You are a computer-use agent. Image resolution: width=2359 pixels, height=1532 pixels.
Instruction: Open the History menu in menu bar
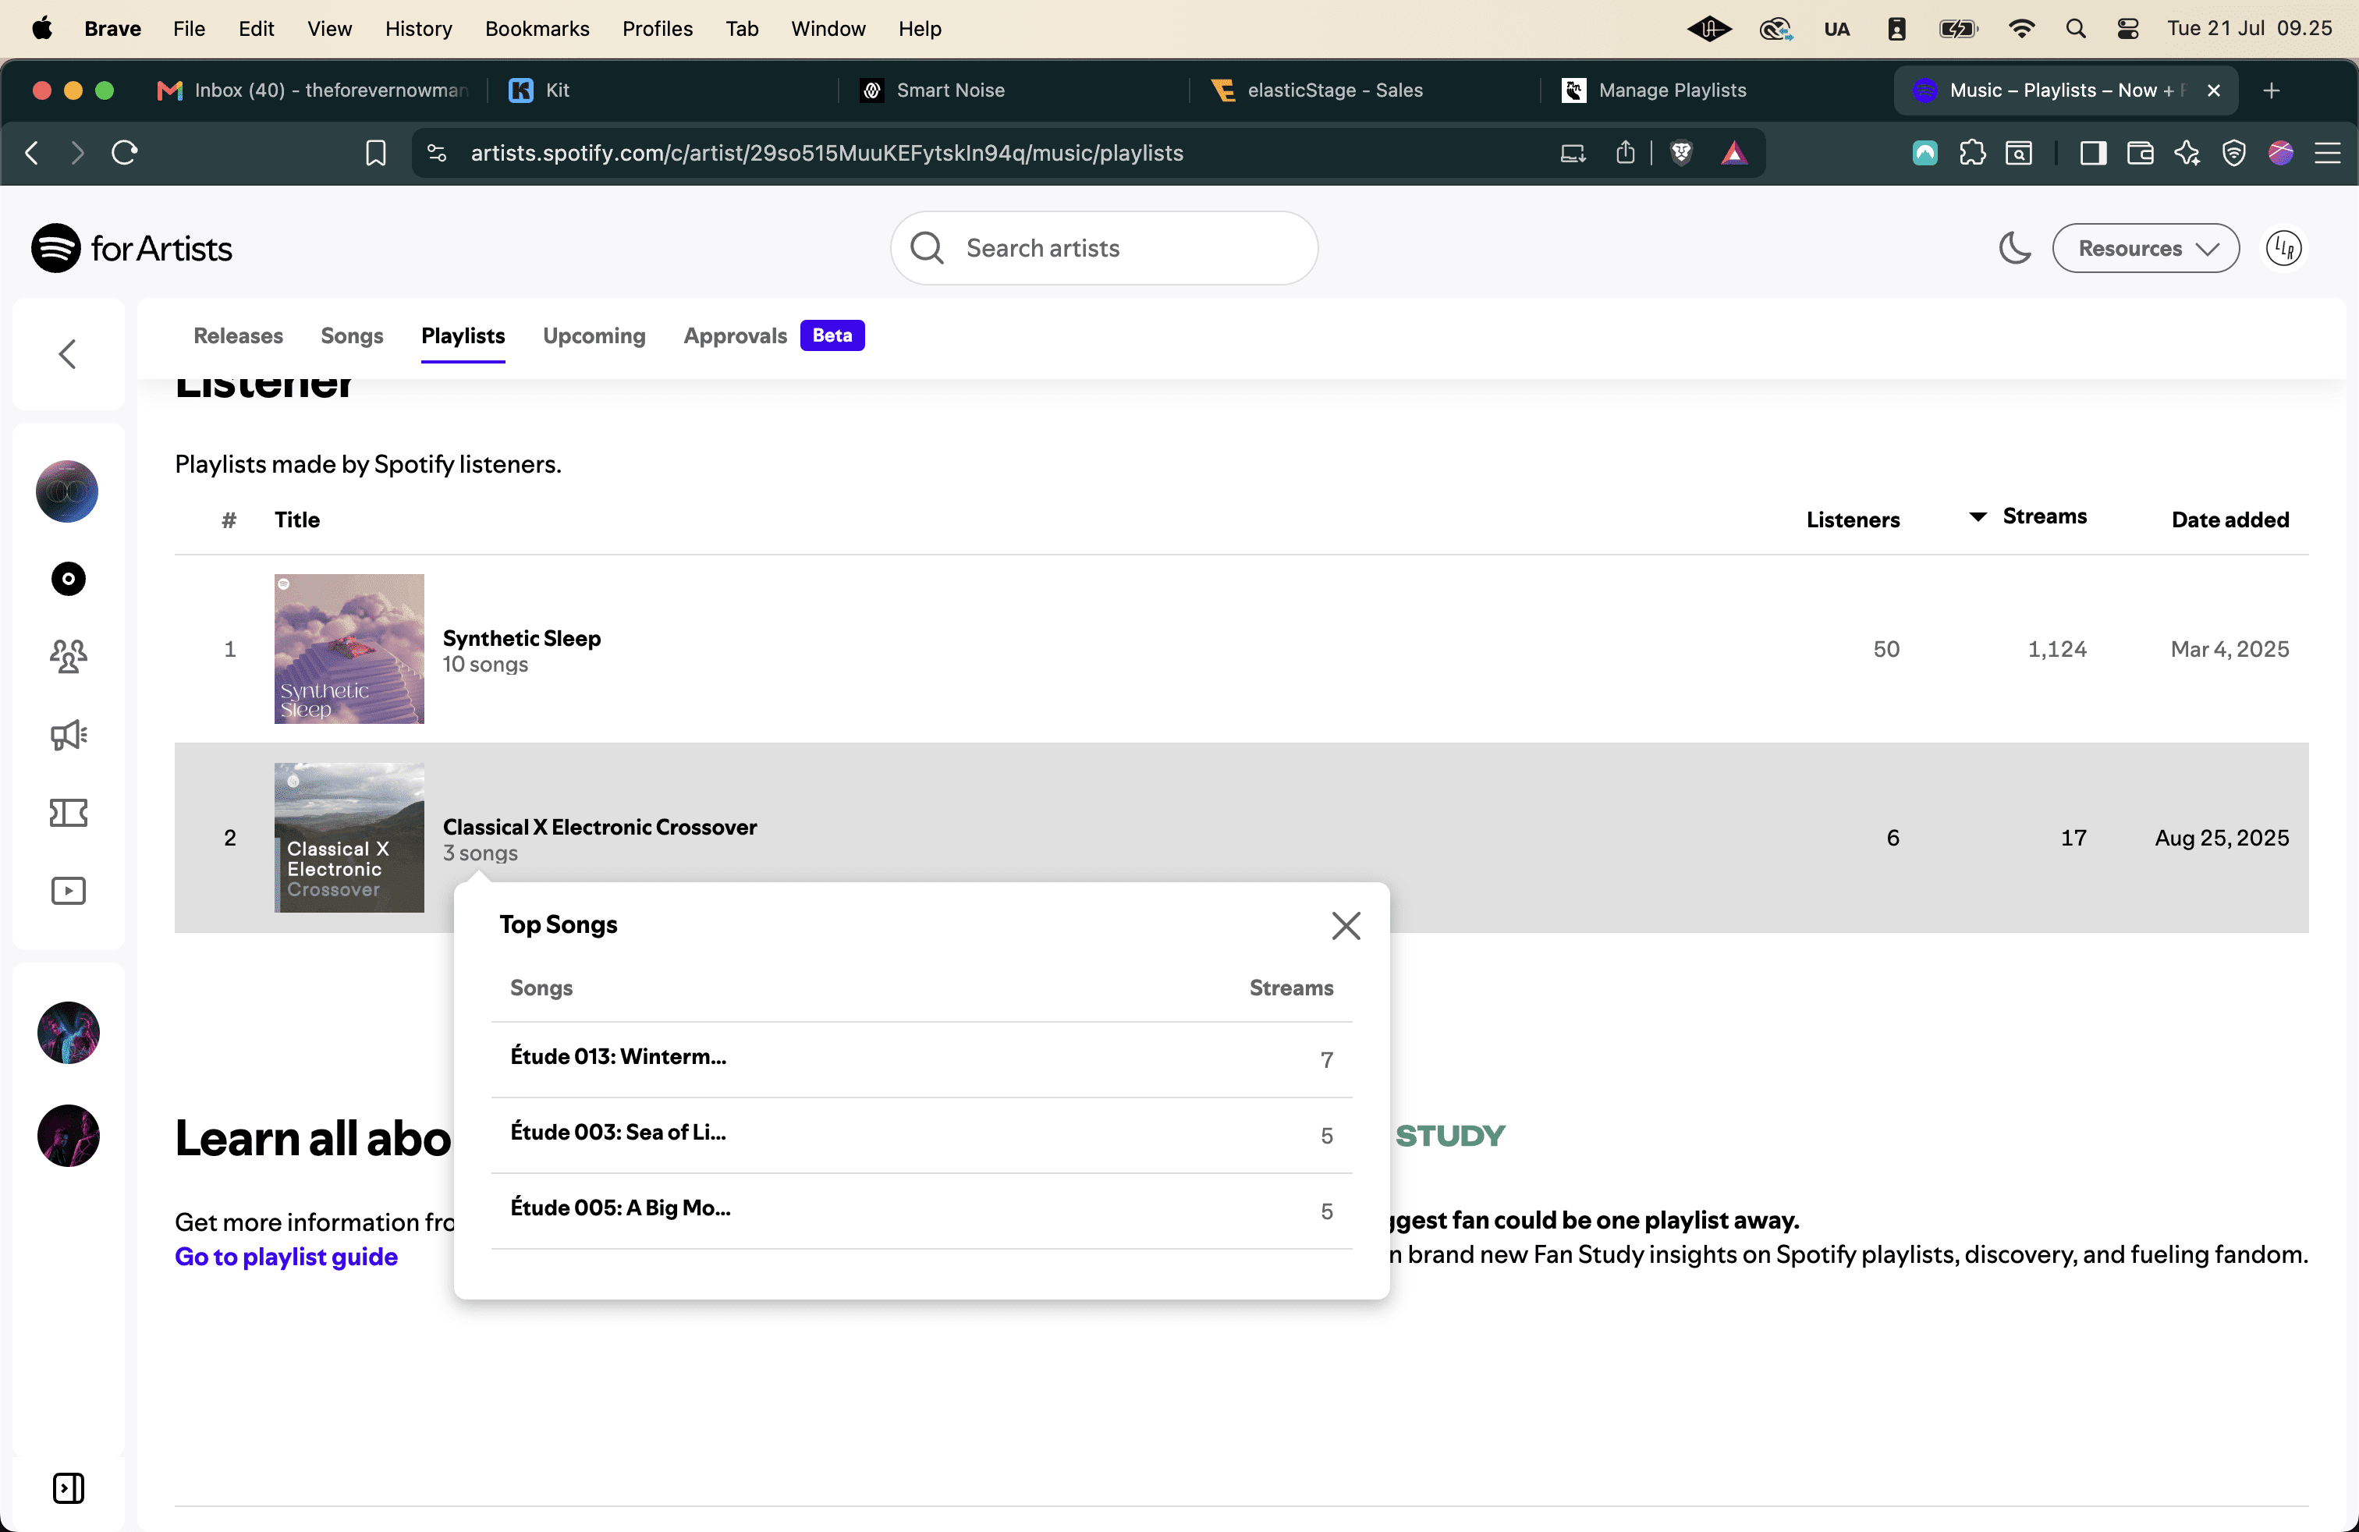(x=418, y=29)
